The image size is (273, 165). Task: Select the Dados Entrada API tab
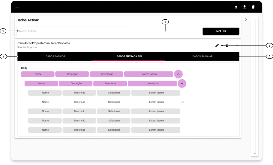(129, 57)
